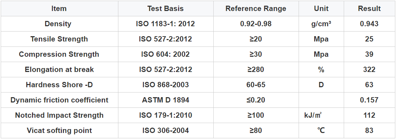The height and width of the screenshot is (139, 396).
Task: Click the result value 322
Action: [x=369, y=69]
